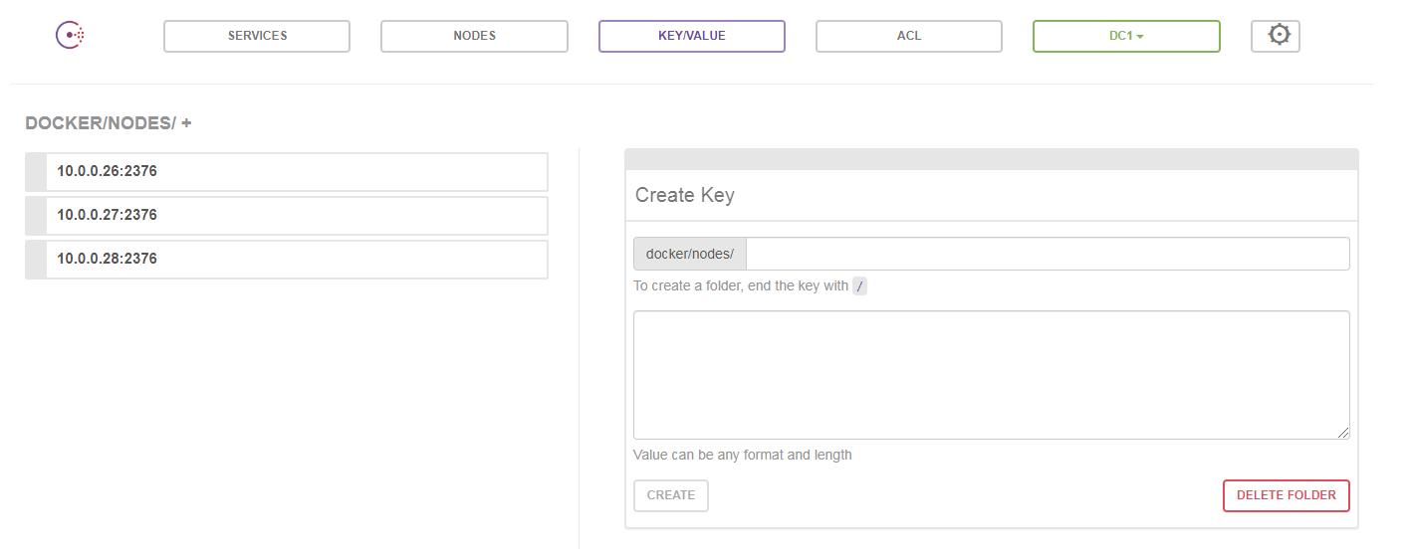Click the gray handle beside key 10.0.0.26:2376

click(36, 171)
